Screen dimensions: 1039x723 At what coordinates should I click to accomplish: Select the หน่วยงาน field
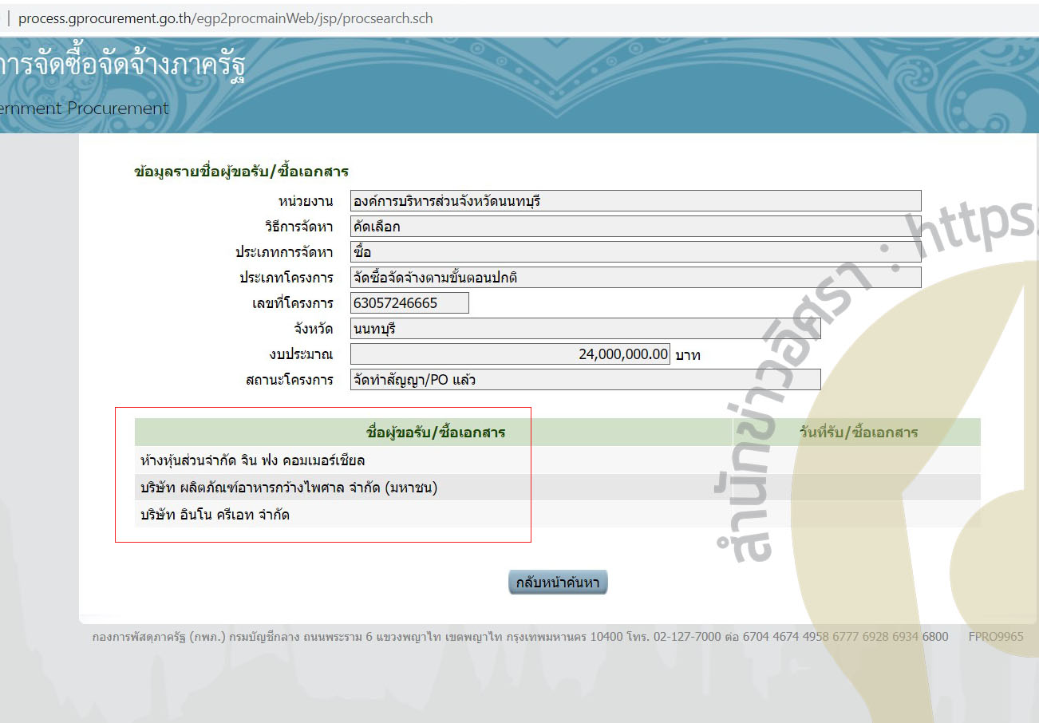coord(635,201)
